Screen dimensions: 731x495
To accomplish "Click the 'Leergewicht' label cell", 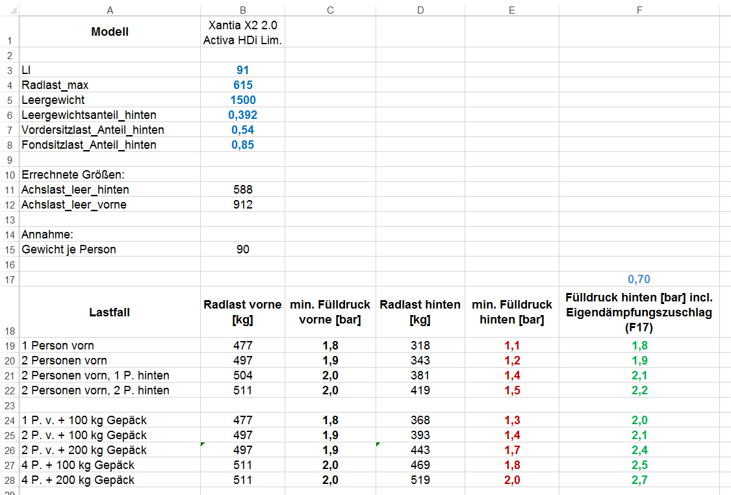I will point(110,100).
